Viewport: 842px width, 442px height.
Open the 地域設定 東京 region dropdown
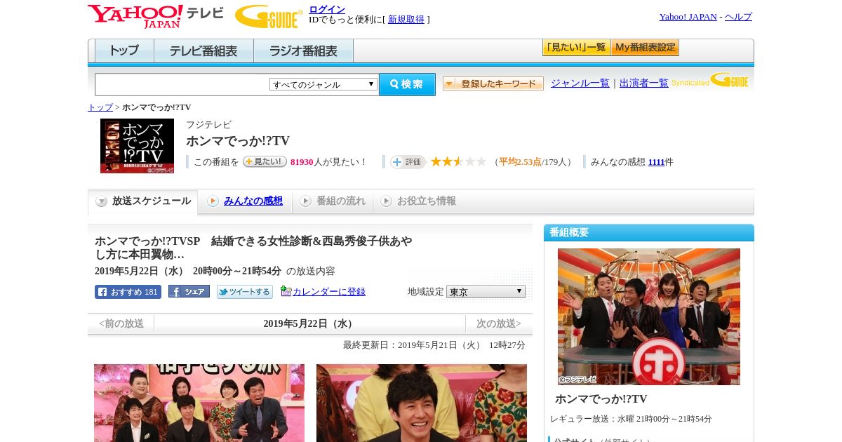pos(486,291)
